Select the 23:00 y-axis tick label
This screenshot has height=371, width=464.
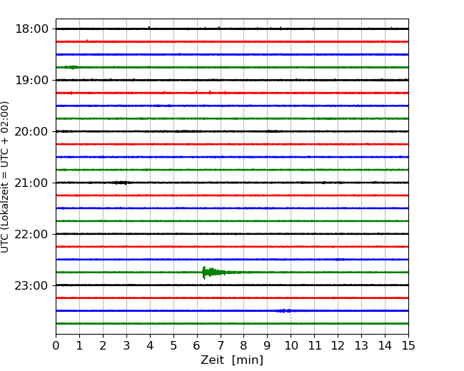point(31,286)
